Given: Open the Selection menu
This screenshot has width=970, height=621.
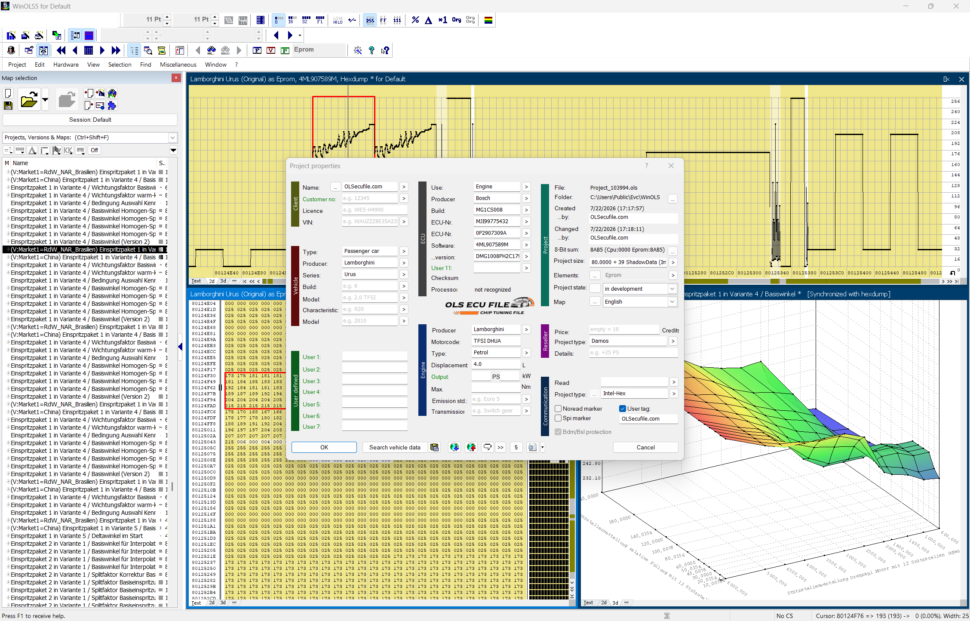Looking at the screenshot, I should click(x=120, y=65).
